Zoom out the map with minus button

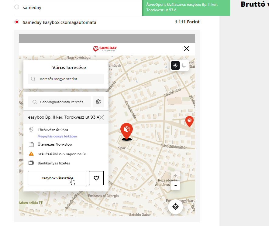tap(175, 186)
